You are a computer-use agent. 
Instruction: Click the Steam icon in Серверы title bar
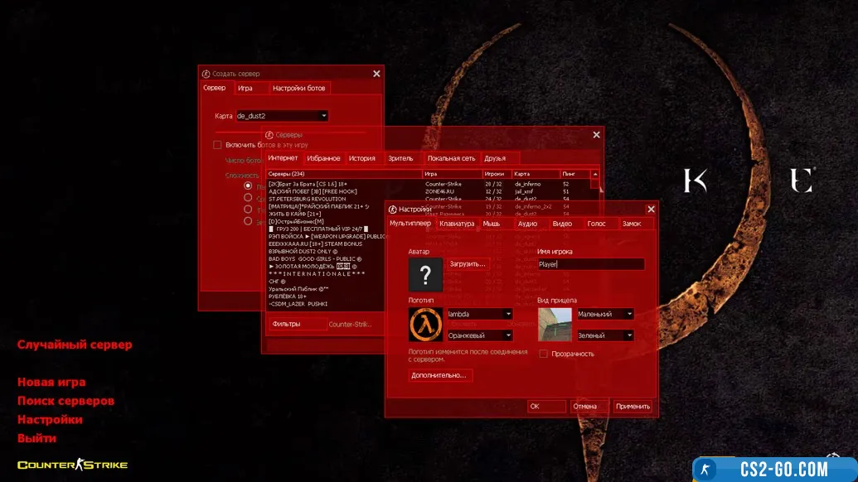(269, 134)
